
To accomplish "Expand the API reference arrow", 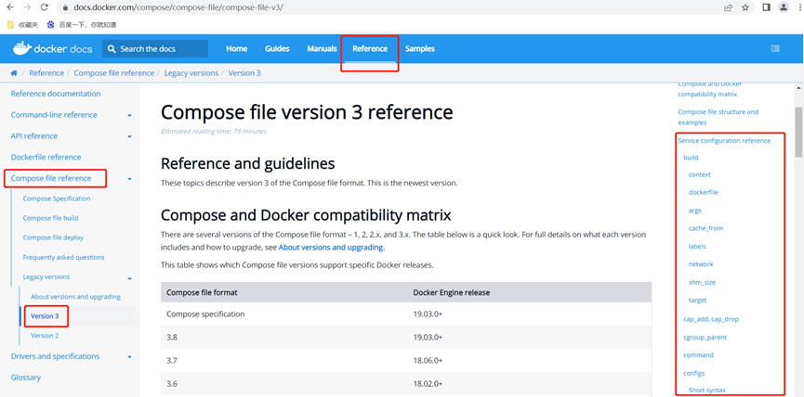I will click(130, 136).
